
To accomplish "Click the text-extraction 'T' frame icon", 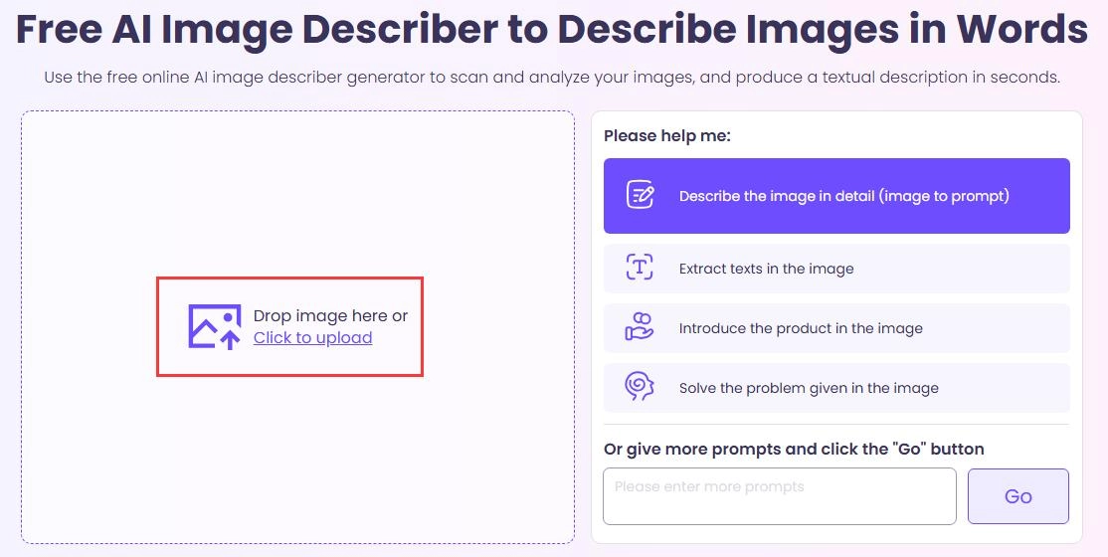I will pyautogui.click(x=640, y=268).
